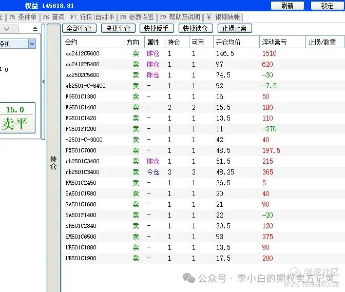Screen dimensions: 345x292
Task: Open the F6 查询 tab
Action: coord(53,17)
